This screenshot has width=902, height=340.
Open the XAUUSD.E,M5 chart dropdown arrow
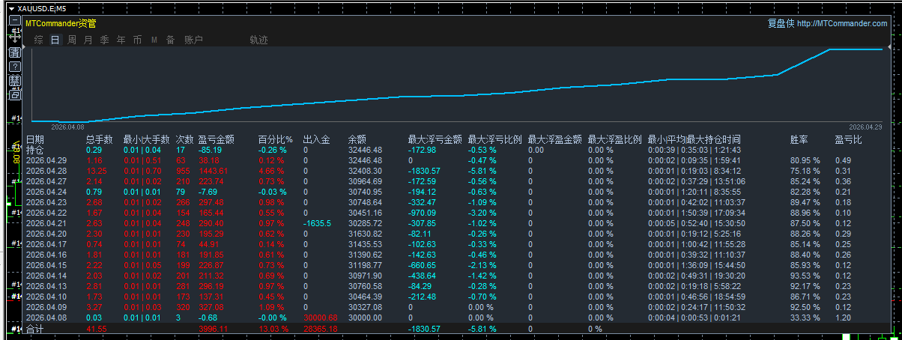(x=10, y=7)
